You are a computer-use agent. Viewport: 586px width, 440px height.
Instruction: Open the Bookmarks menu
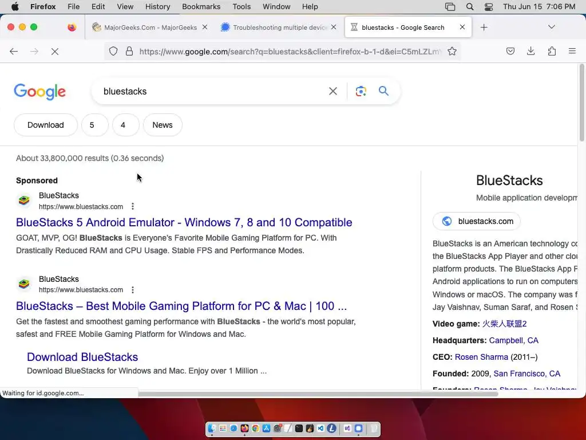[201, 7]
